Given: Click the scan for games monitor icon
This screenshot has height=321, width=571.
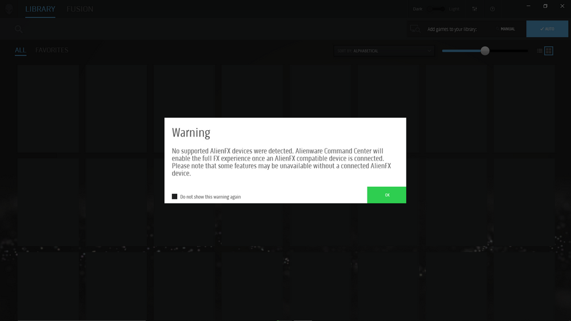Looking at the screenshot, I should click(415, 29).
